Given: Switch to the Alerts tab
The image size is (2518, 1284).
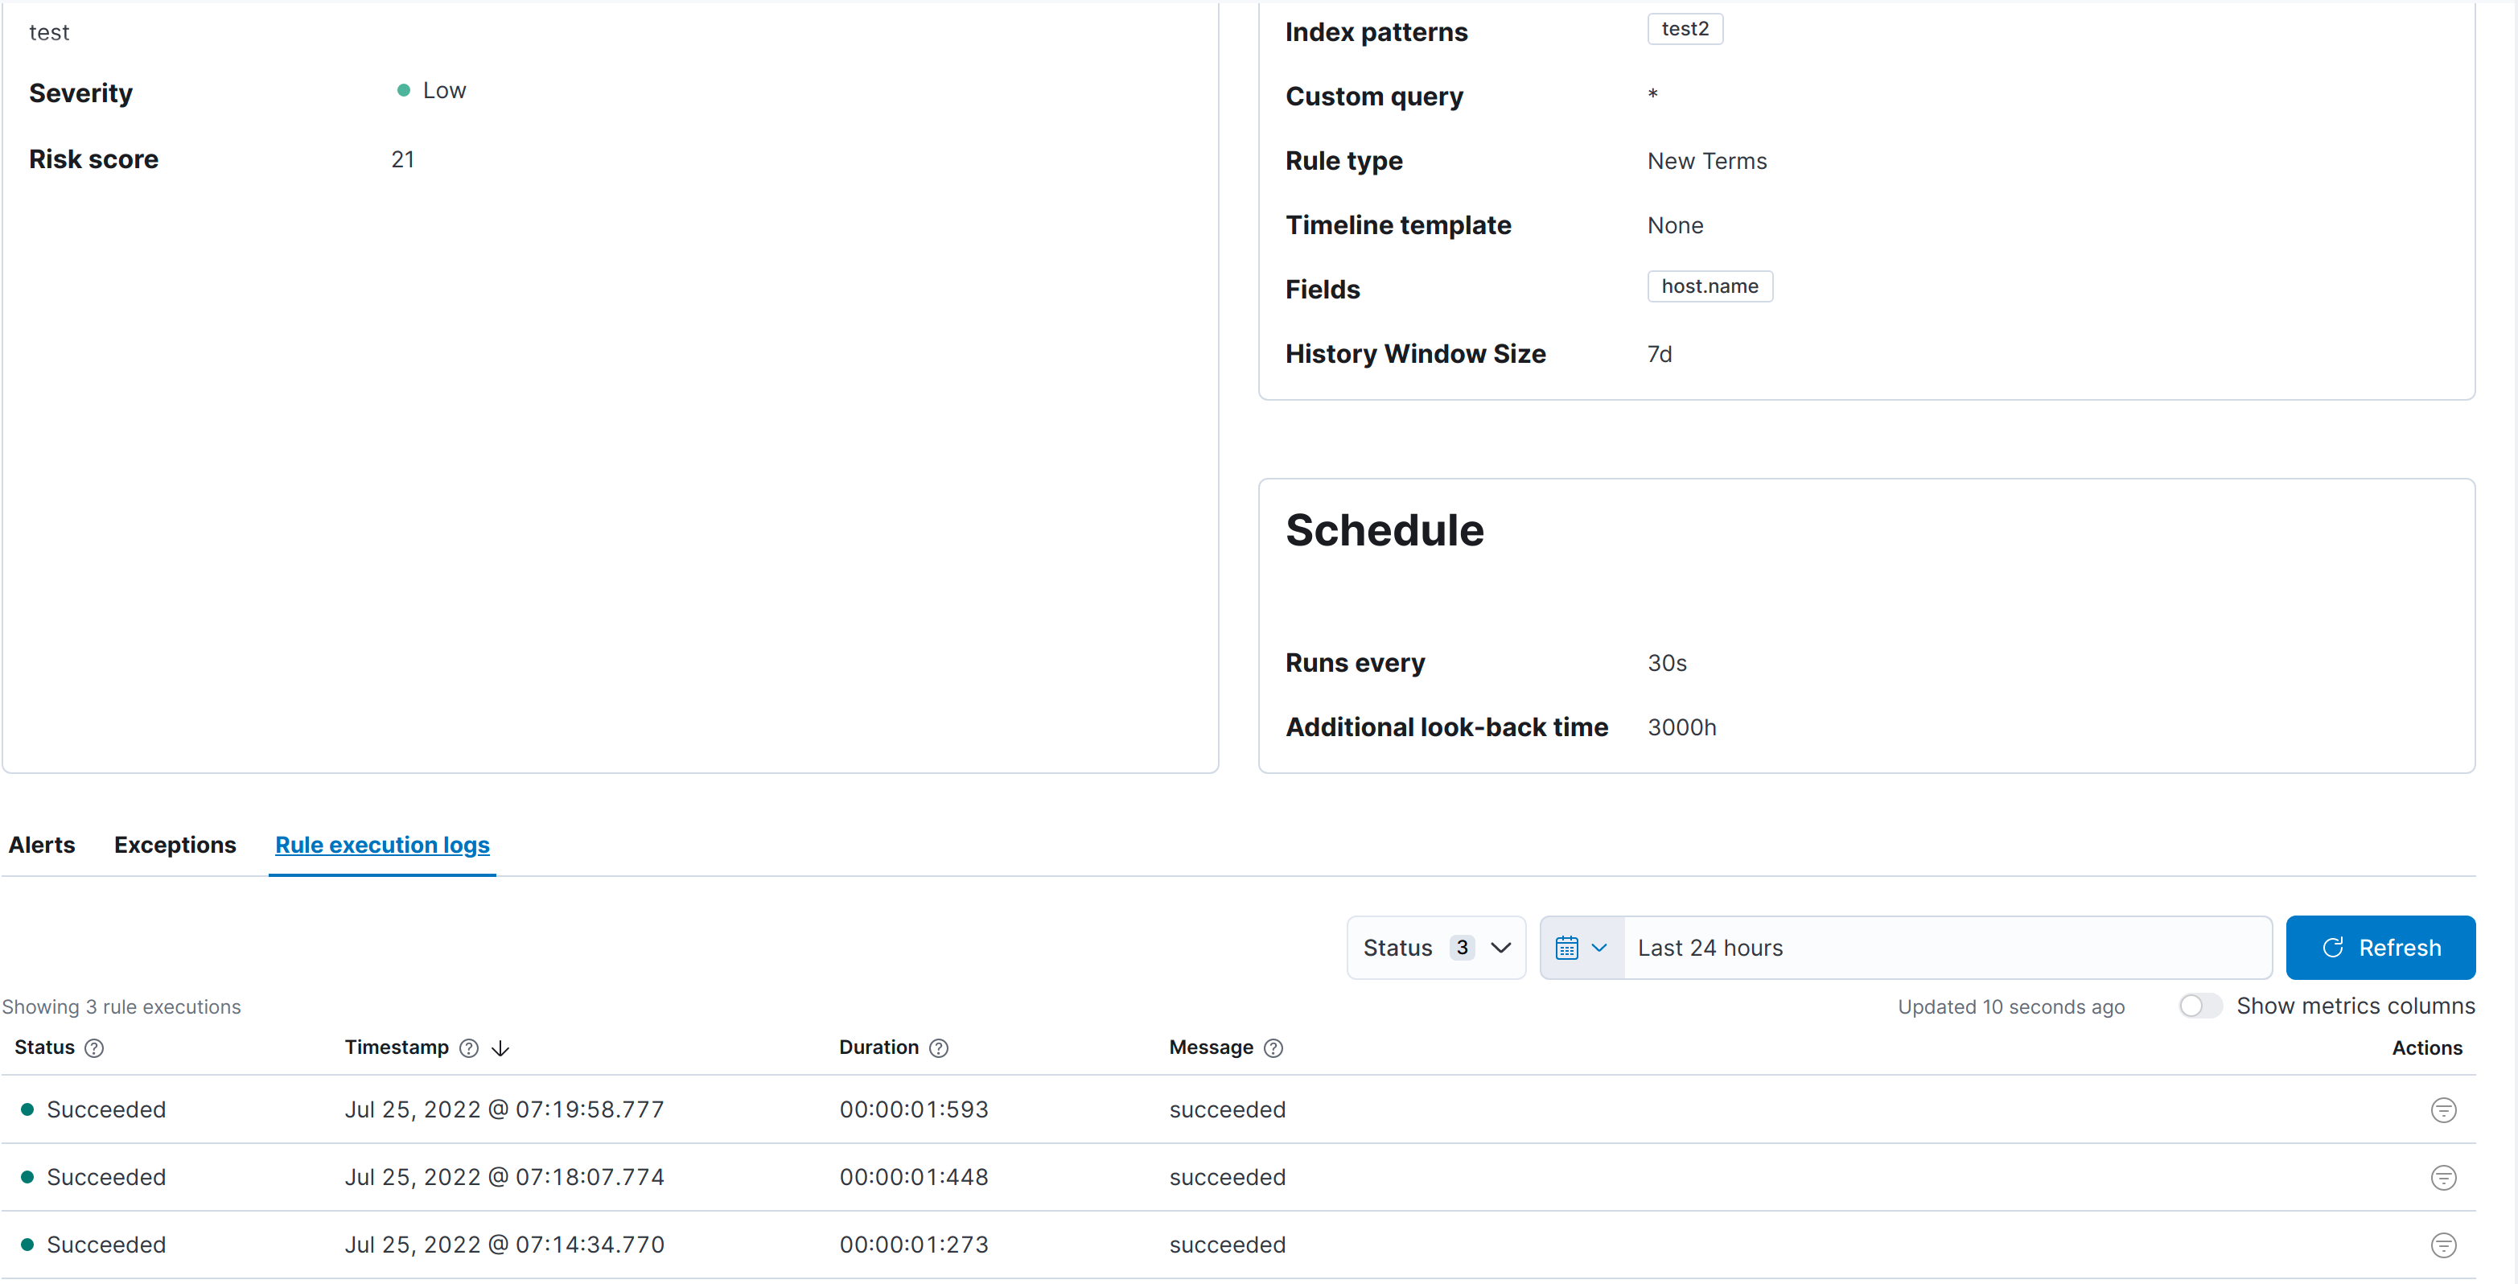Looking at the screenshot, I should tap(41, 844).
